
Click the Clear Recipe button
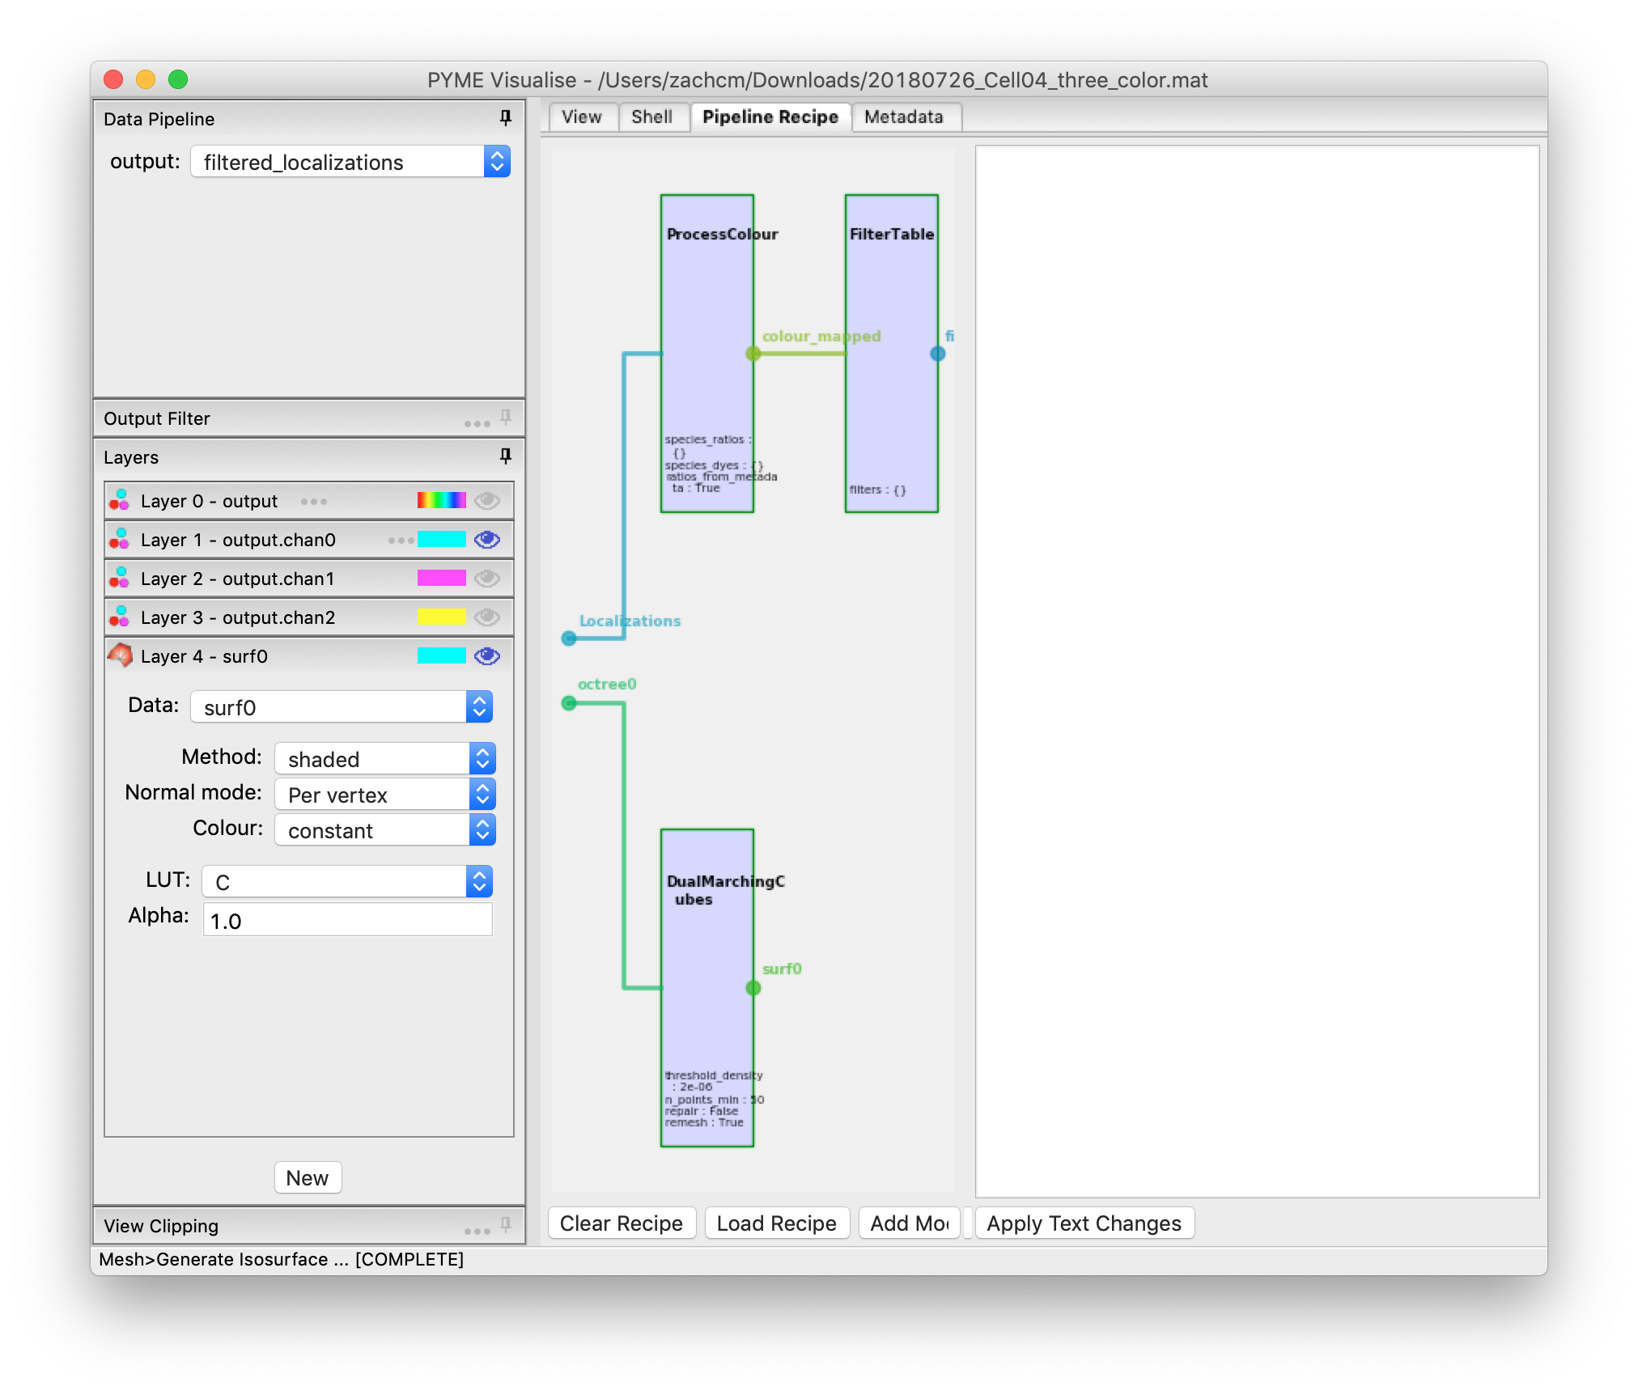click(621, 1223)
